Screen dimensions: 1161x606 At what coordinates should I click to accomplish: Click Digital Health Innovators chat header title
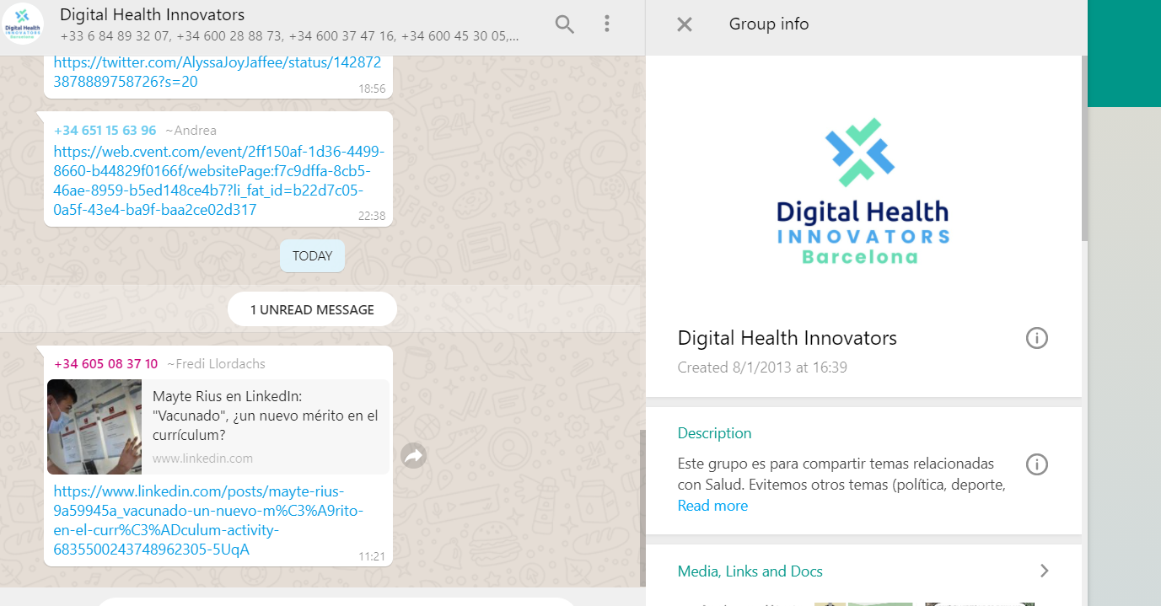point(152,15)
